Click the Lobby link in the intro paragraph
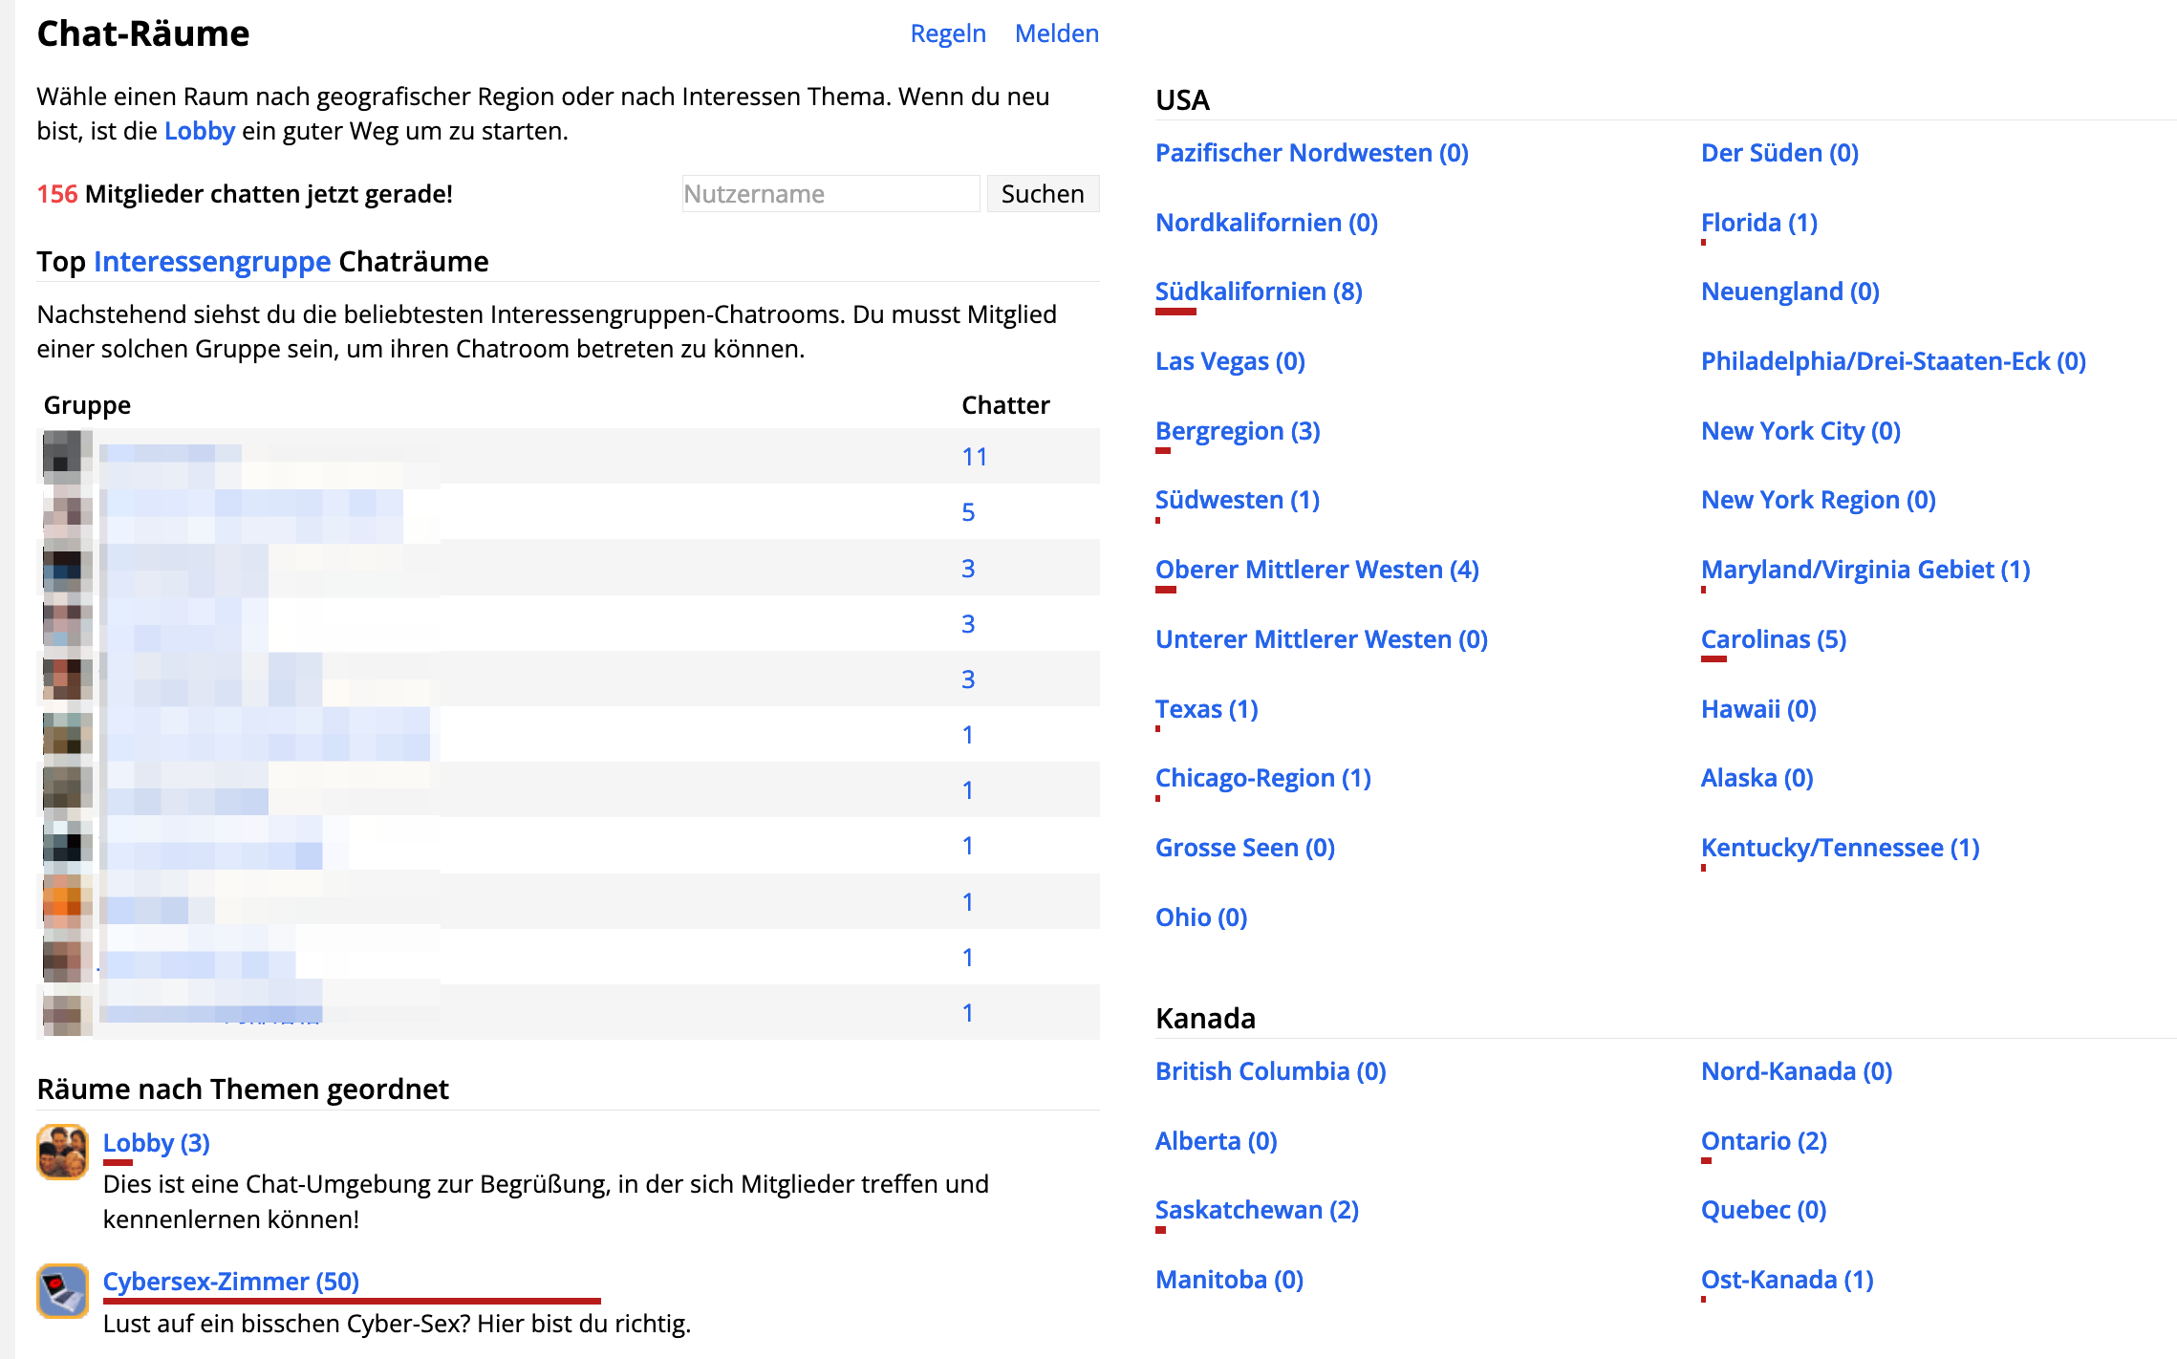 tap(199, 131)
